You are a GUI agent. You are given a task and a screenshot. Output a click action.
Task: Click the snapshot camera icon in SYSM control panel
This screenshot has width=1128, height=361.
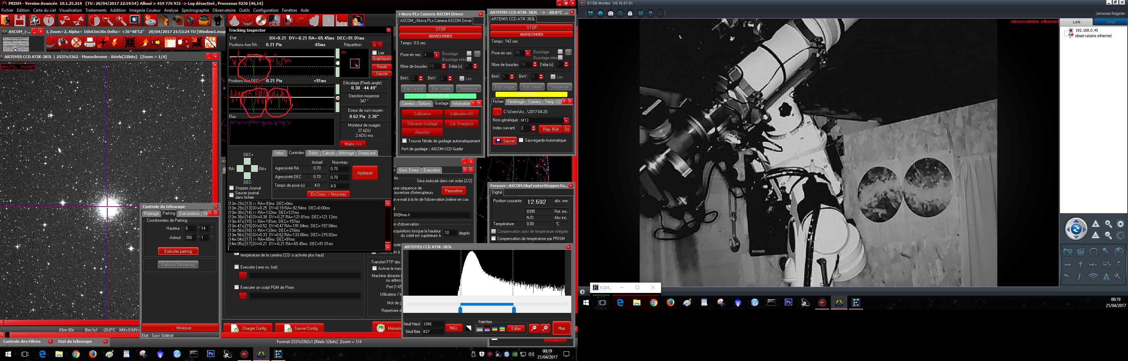tap(1068, 252)
